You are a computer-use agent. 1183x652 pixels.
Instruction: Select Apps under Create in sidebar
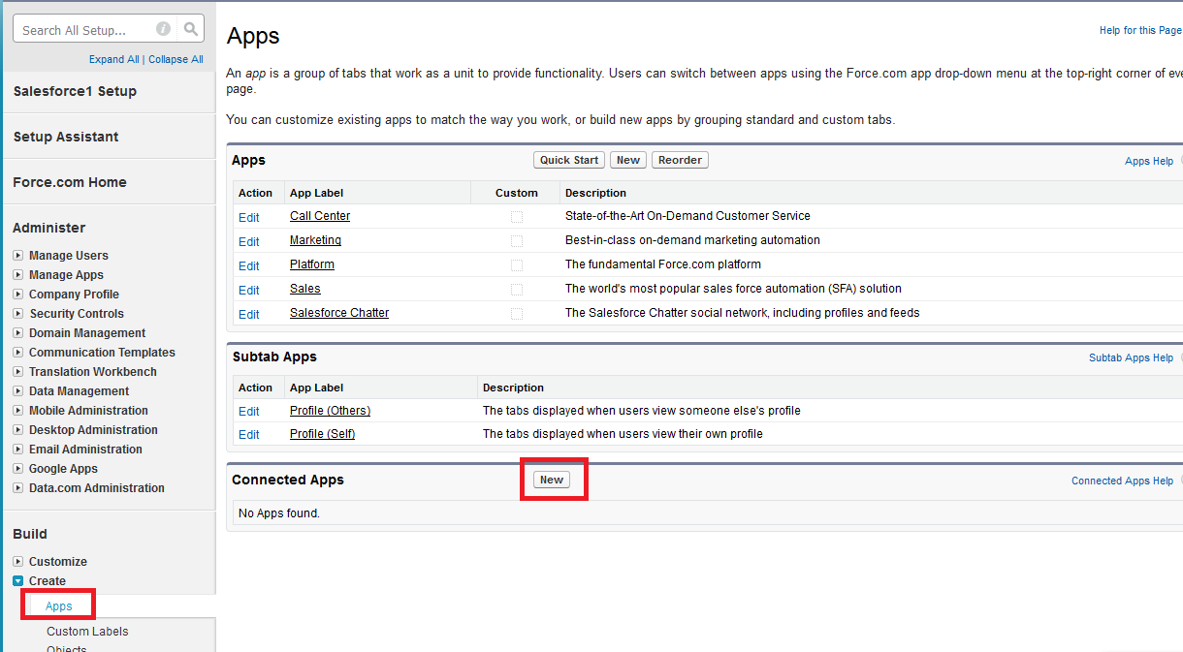[x=59, y=606]
